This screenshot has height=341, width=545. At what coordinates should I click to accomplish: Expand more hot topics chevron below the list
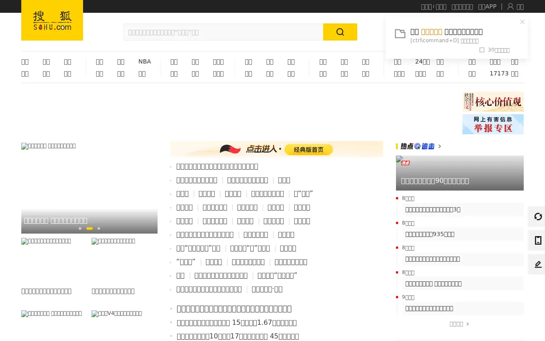pyautogui.click(x=468, y=324)
